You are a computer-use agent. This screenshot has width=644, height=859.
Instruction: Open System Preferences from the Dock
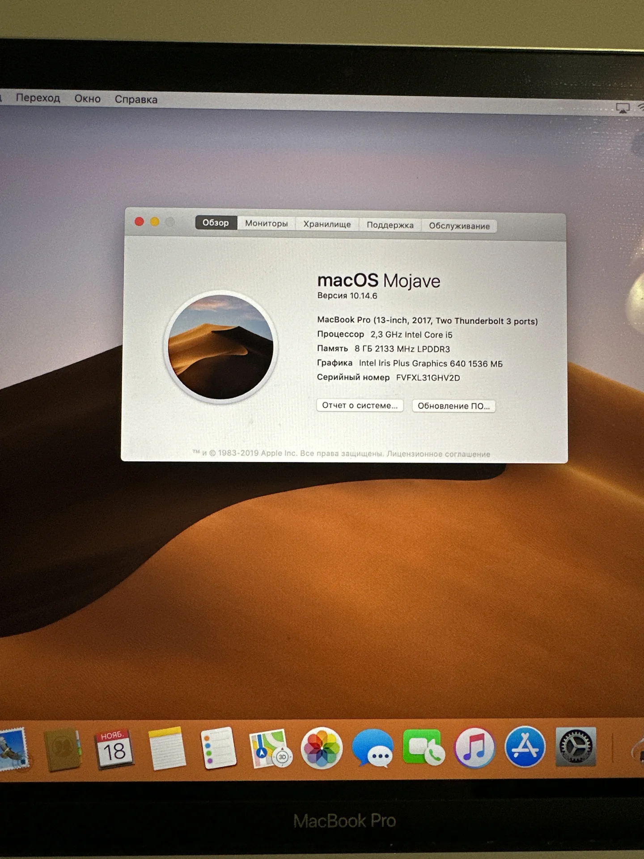[576, 747]
